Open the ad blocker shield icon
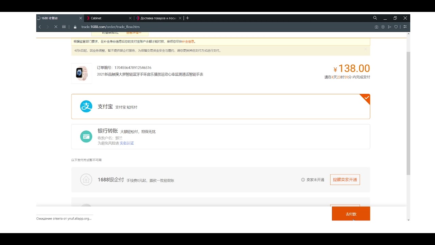435x245 pixels. (383, 27)
